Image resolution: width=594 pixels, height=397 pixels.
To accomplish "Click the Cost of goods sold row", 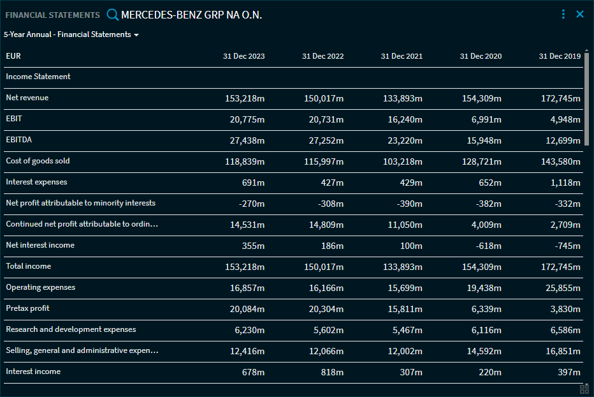I will (x=37, y=160).
